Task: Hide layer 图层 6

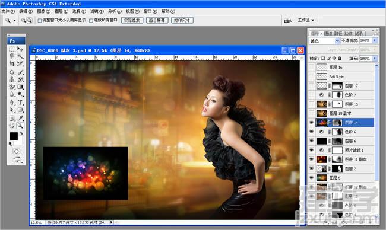Action: 312,141
